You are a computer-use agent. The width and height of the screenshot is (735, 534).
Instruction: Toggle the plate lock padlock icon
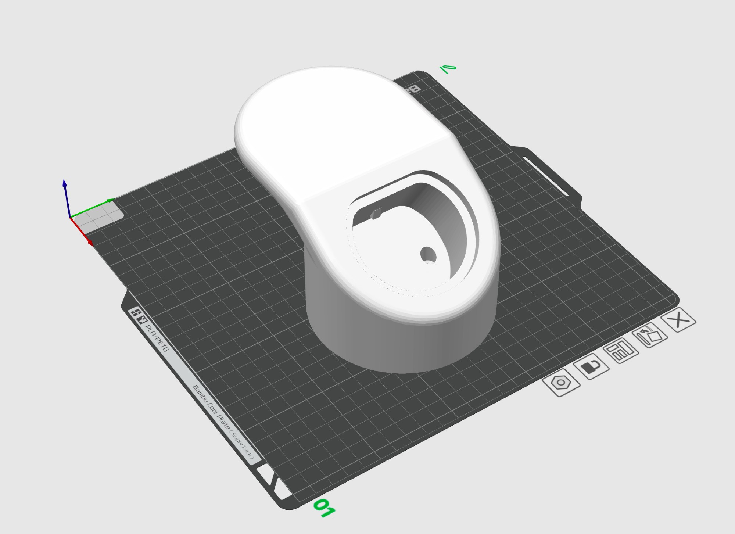point(591,367)
